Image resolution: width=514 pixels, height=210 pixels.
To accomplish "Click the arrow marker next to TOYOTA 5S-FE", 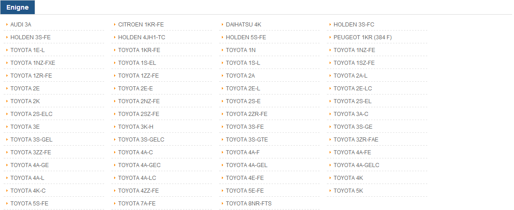I will point(7,204).
